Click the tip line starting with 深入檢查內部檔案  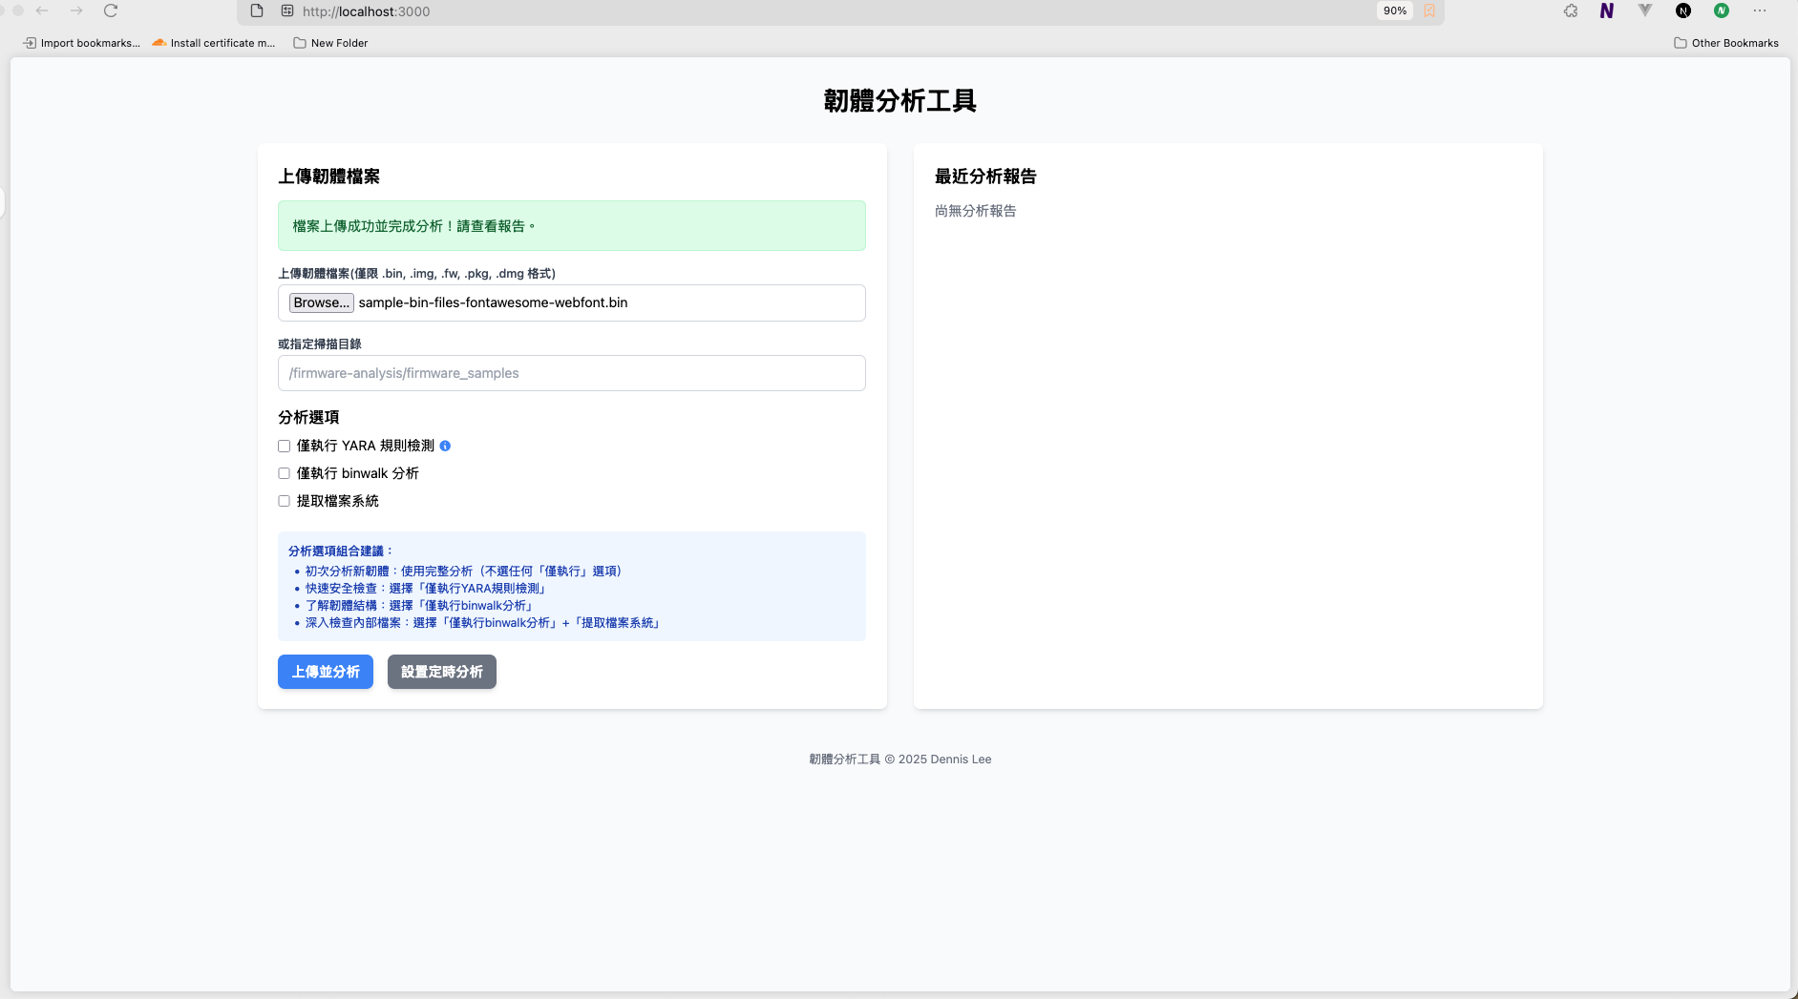pyautogui.click(x=482, y=622)
